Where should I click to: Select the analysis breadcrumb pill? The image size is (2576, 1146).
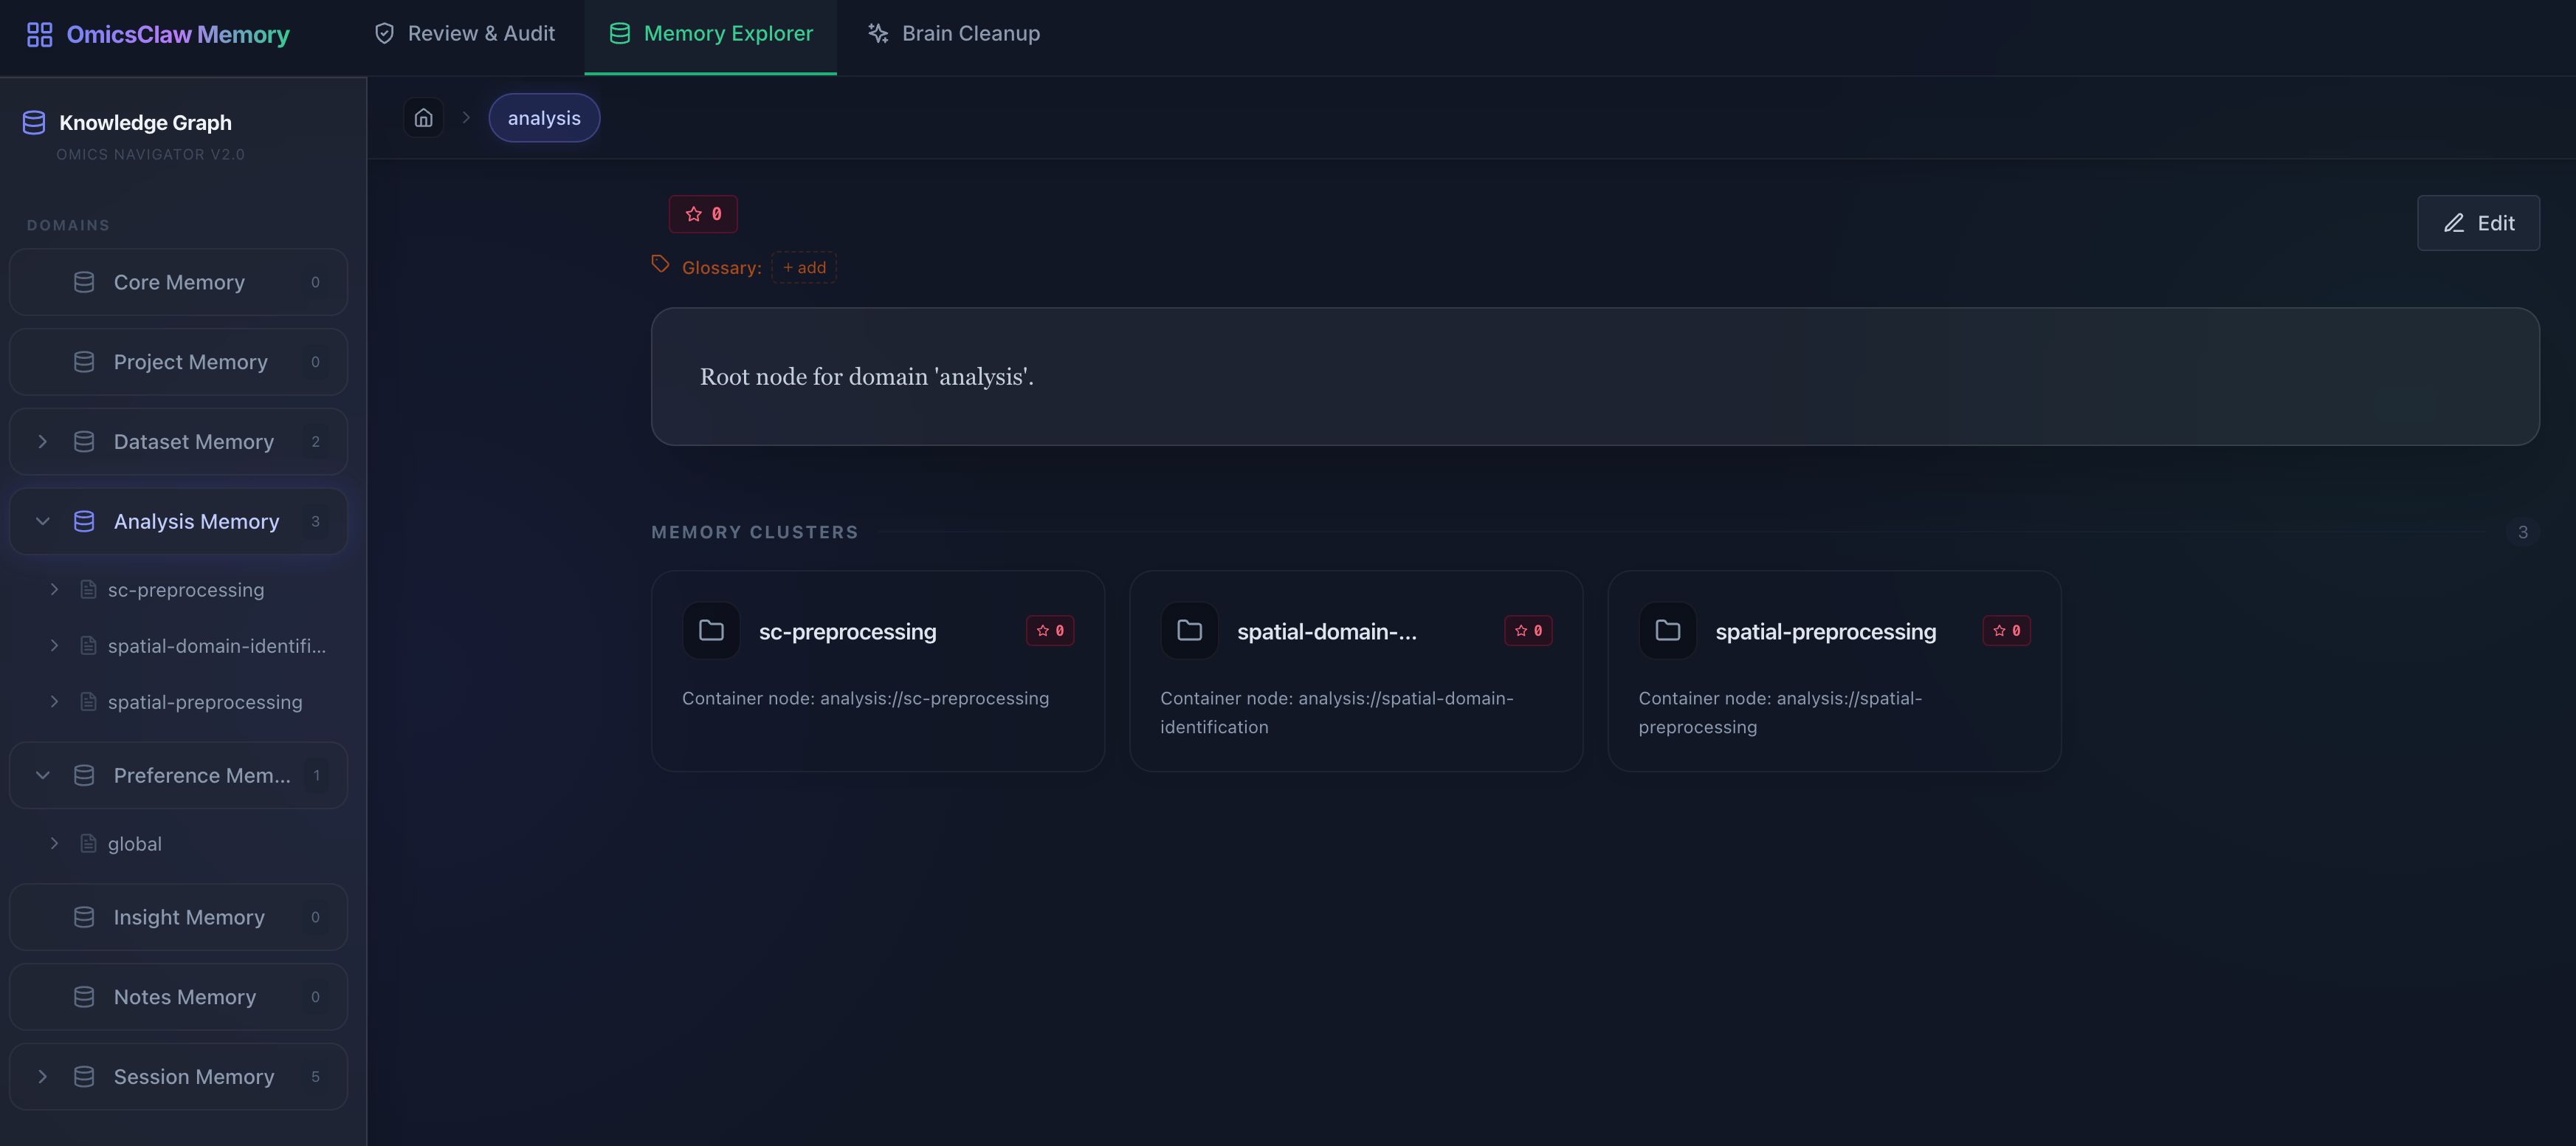pyautogui.click(x=544, y=118)
